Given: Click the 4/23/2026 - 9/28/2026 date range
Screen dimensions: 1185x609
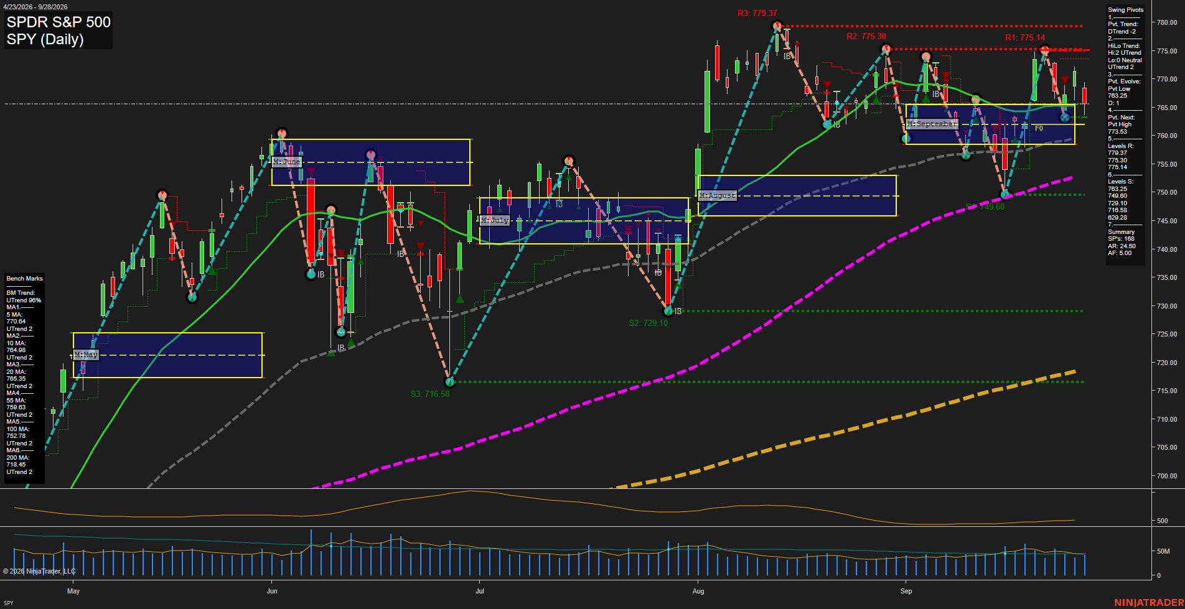Looking at the screenshot, I should point(35,7).
